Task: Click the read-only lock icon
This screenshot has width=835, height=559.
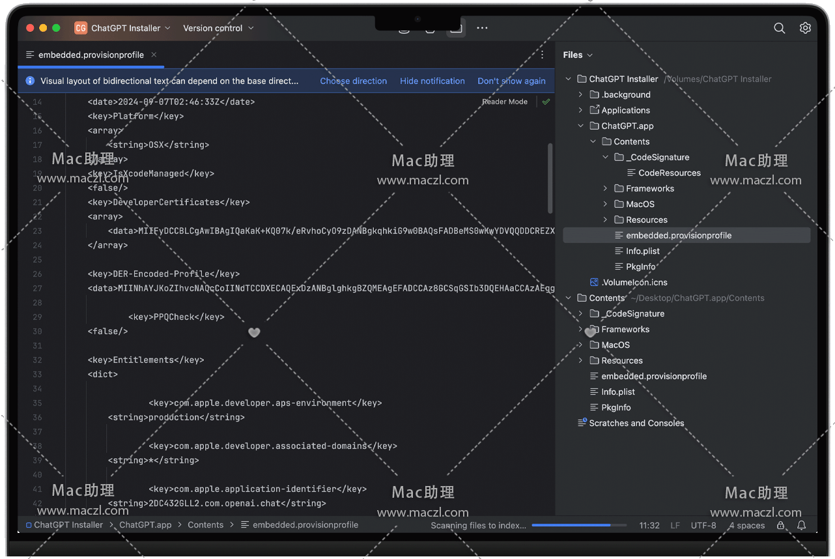Action: 780,525
